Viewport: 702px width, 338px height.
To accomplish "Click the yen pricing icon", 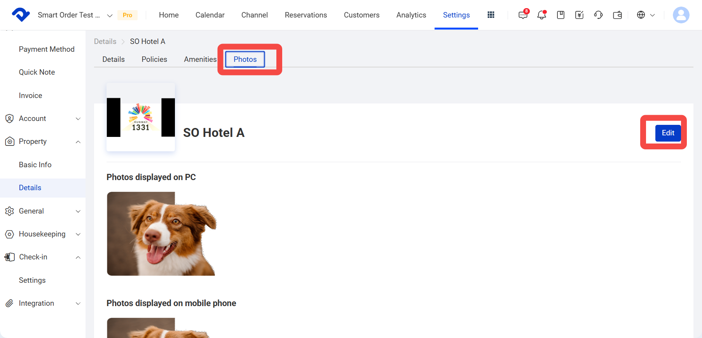I will (x=579, y=15).
